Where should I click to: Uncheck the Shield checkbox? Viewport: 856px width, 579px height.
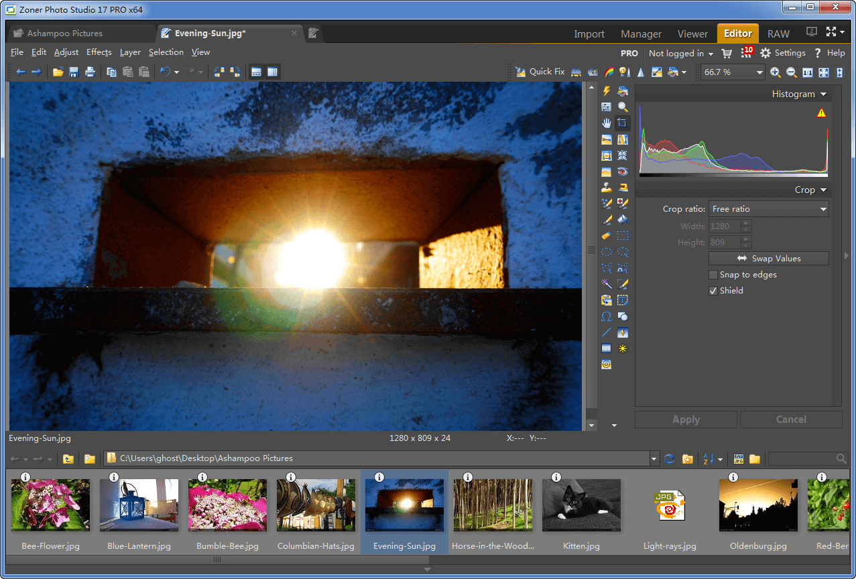713,291
